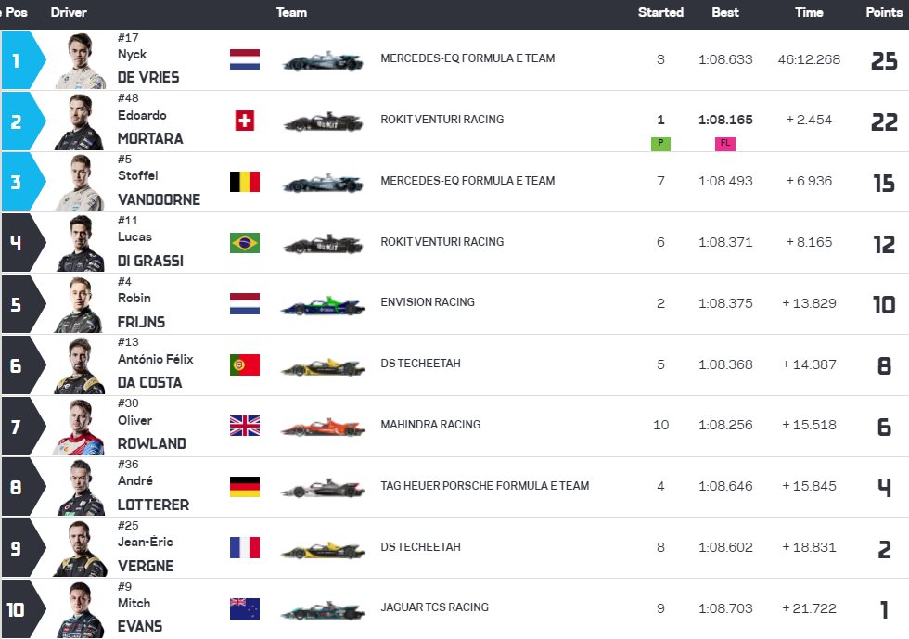
Task: Click the green P pole position badge
Action: click(660, 143)
